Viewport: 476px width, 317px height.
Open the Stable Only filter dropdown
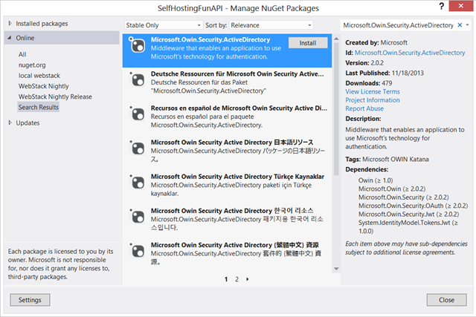164,25
